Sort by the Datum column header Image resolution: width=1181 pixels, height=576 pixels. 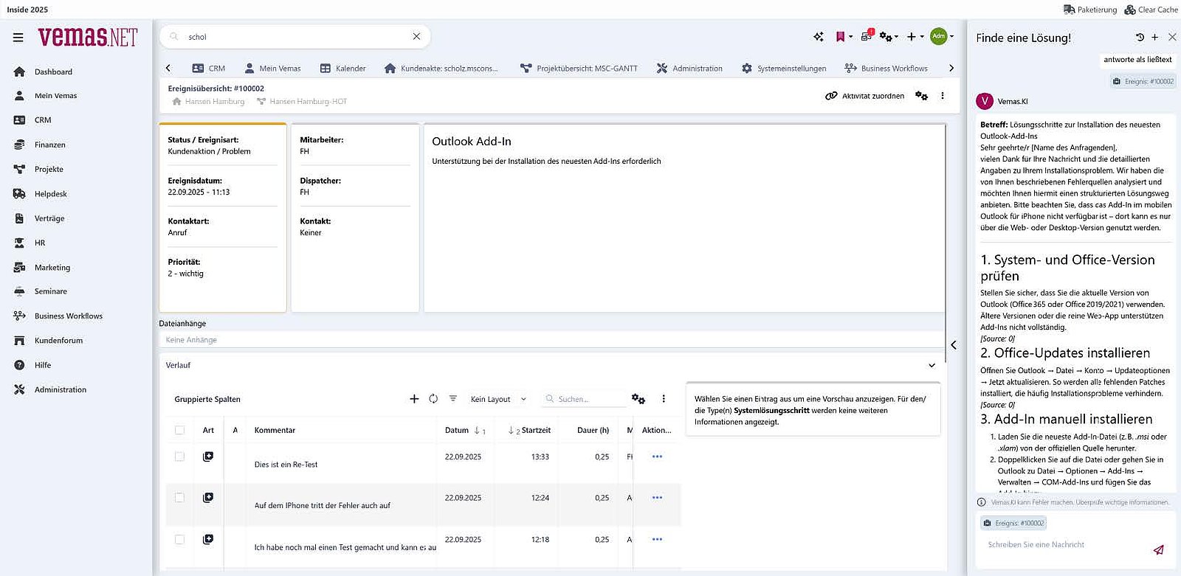457,430
